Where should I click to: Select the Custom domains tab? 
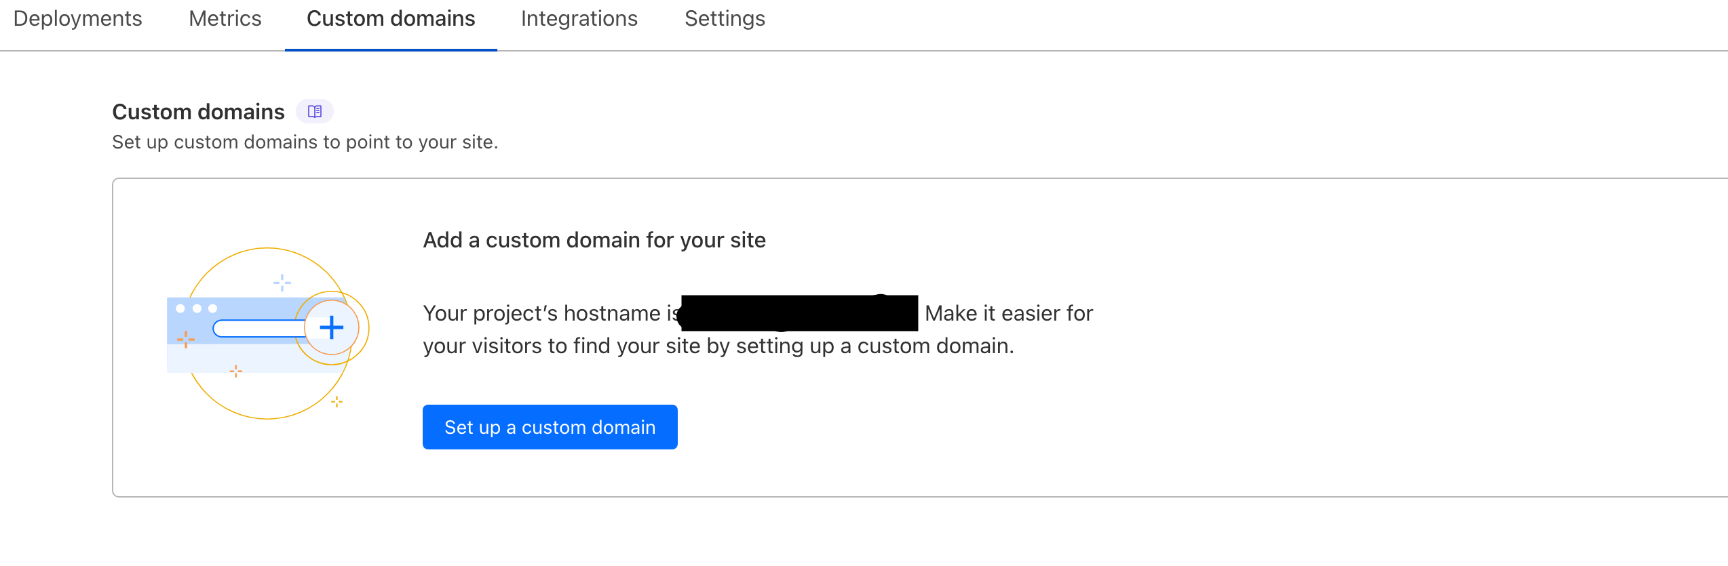(391, 19)
